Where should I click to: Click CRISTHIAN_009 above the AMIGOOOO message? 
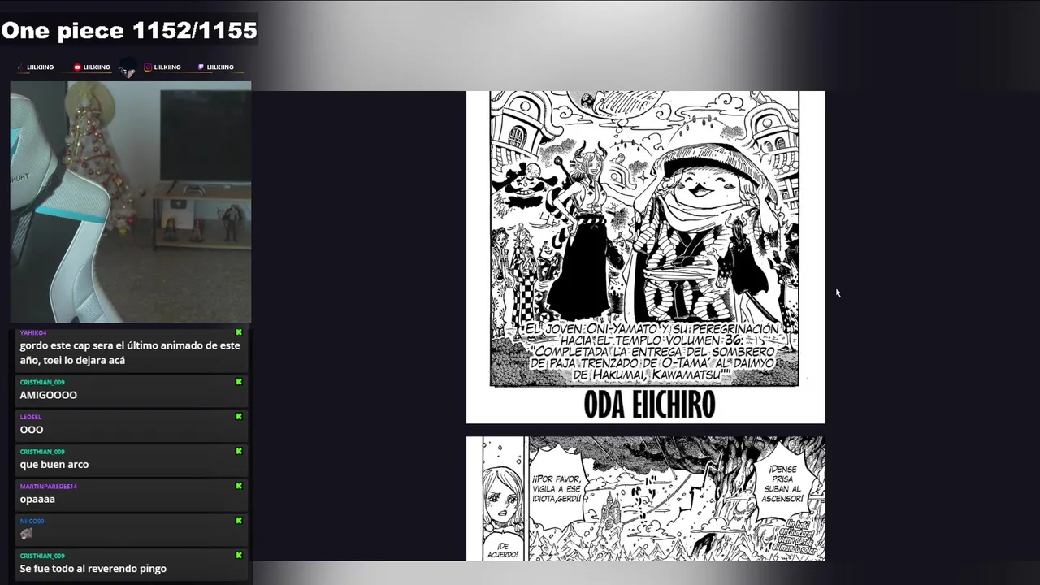pyautogui.click(x=42, y=382)
